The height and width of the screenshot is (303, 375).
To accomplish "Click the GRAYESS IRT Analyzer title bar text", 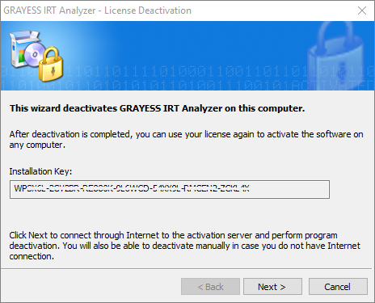I will (x=97, y=11).
